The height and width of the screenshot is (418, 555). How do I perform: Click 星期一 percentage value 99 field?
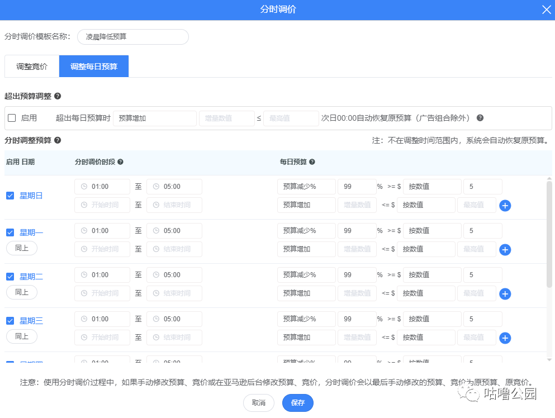[x=357, y=231]
